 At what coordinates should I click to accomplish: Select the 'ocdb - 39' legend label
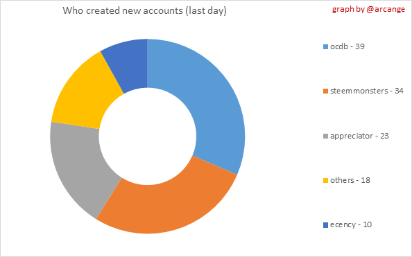tap(347, 46)
